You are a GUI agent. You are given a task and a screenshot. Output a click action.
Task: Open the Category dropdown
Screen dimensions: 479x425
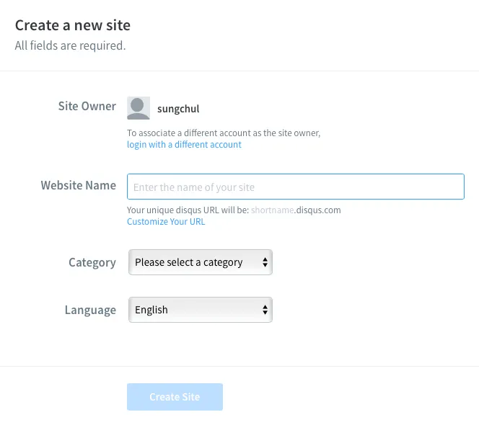point(200,263)
